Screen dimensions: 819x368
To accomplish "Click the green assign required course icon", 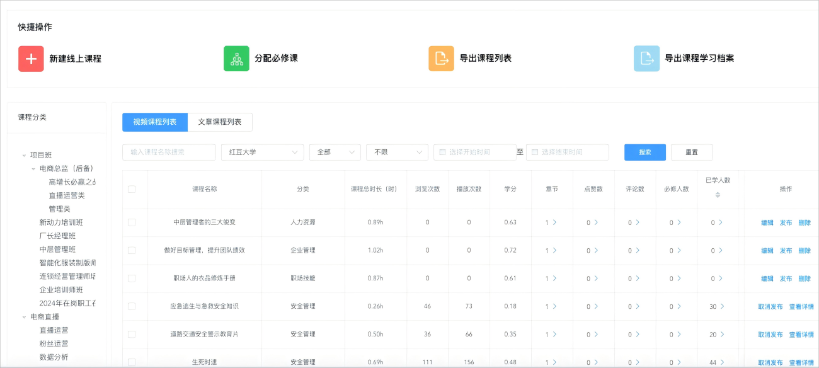I will (236, 59).
